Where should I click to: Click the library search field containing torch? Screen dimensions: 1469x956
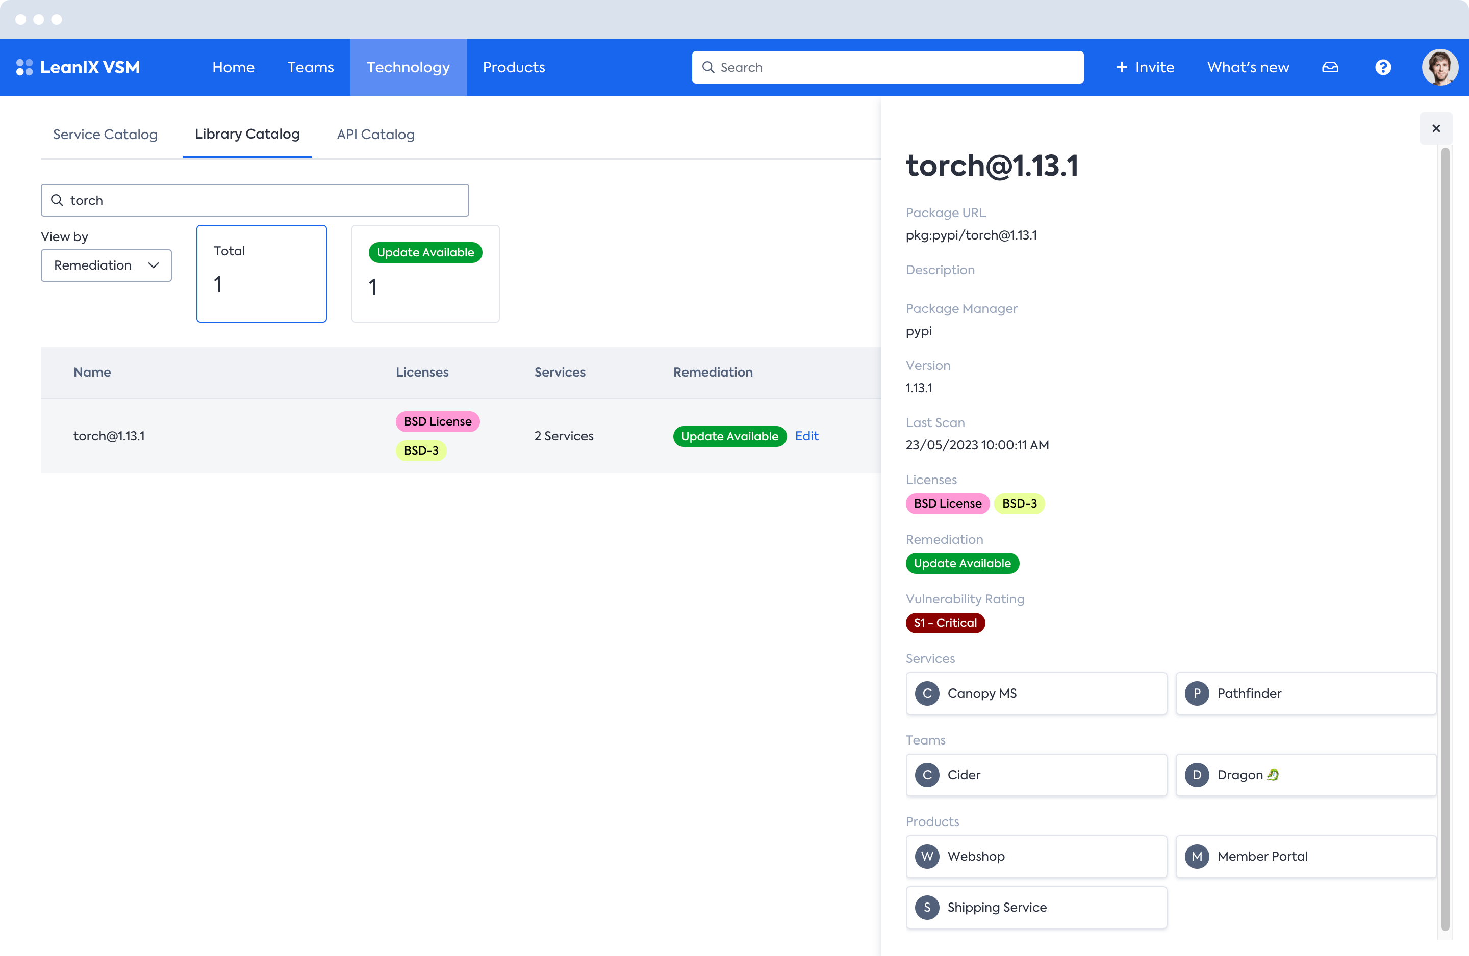pyautogui.click(x=255, y=200)
